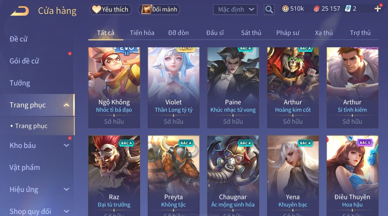Open the search magnifier icon

pyautogui.click(x=269, y=10)
